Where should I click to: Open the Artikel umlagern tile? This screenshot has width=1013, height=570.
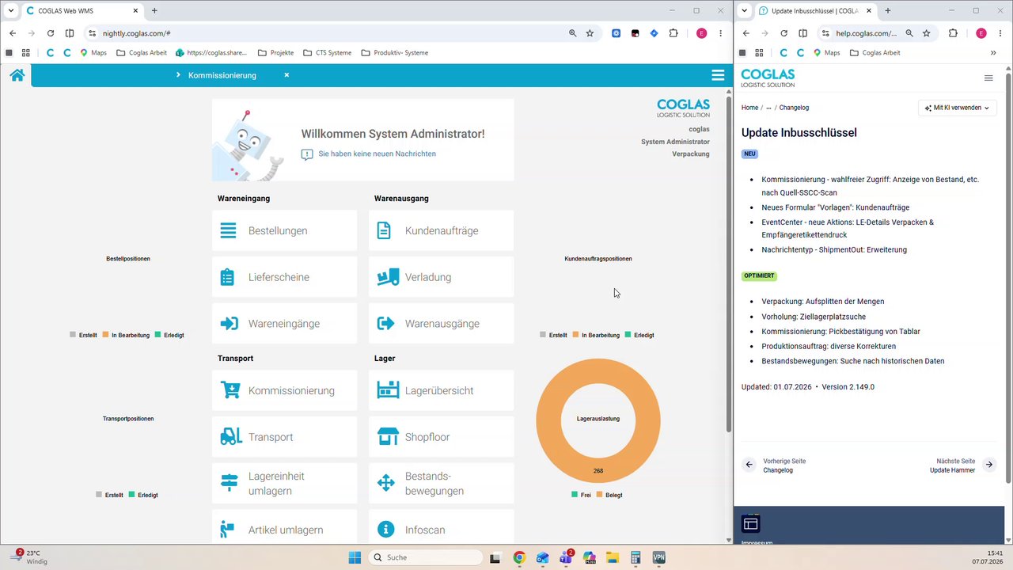[284, 526]
